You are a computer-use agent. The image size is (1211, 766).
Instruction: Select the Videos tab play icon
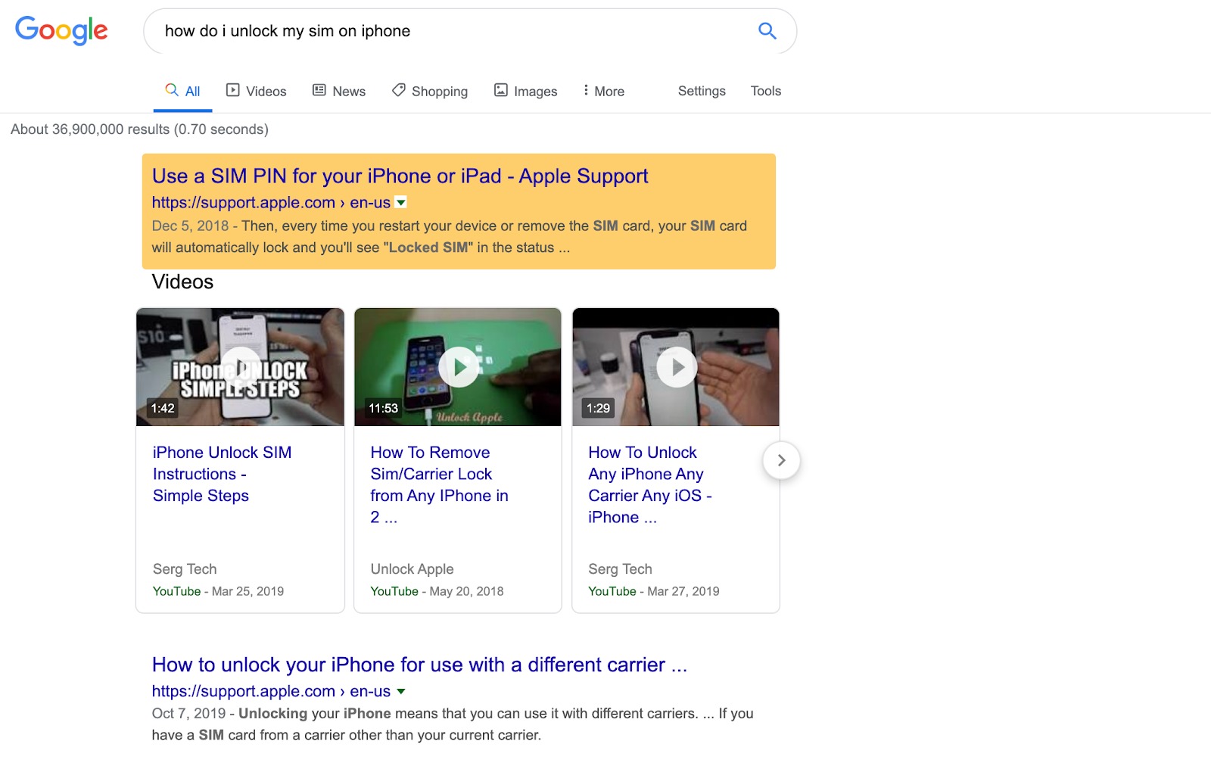(232, 91)
